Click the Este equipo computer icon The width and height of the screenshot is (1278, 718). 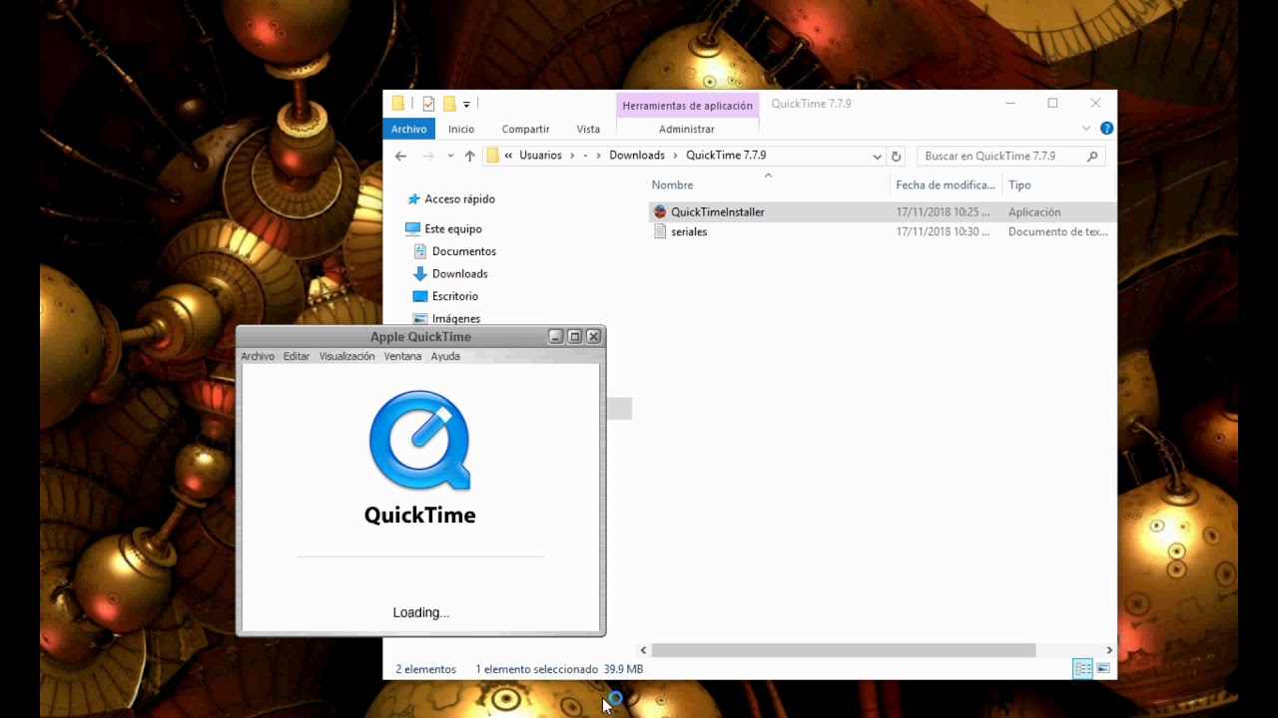[x=412, y=228]
